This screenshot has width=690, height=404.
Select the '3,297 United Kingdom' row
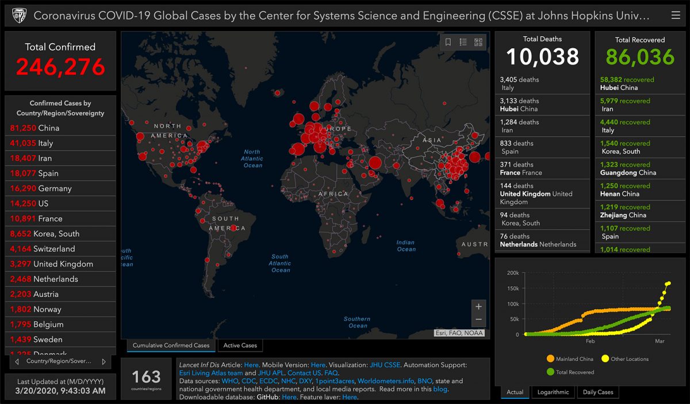pos(60,264)
